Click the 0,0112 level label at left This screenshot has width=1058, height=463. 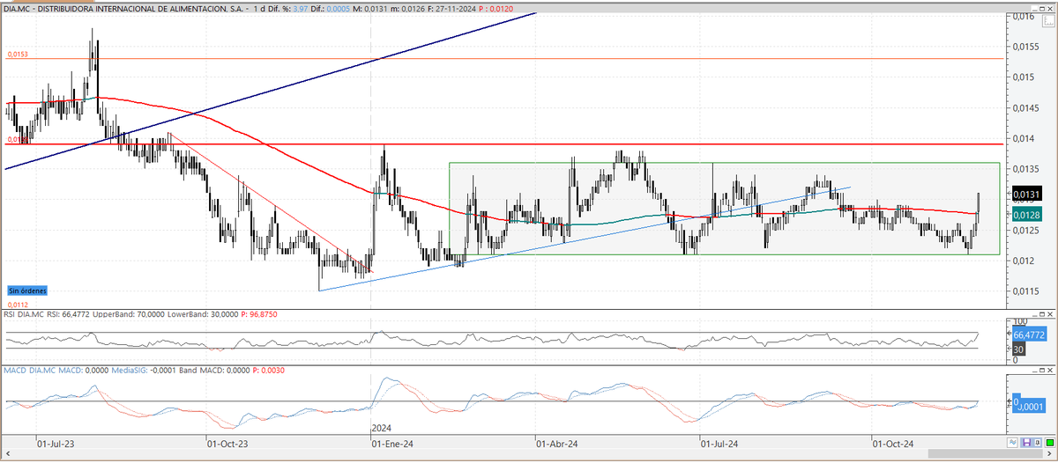[x=18, y=304]
